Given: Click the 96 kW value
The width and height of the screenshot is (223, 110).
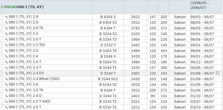Looking at the screenshot, I should pyautogui.click(x=153, y=96).
